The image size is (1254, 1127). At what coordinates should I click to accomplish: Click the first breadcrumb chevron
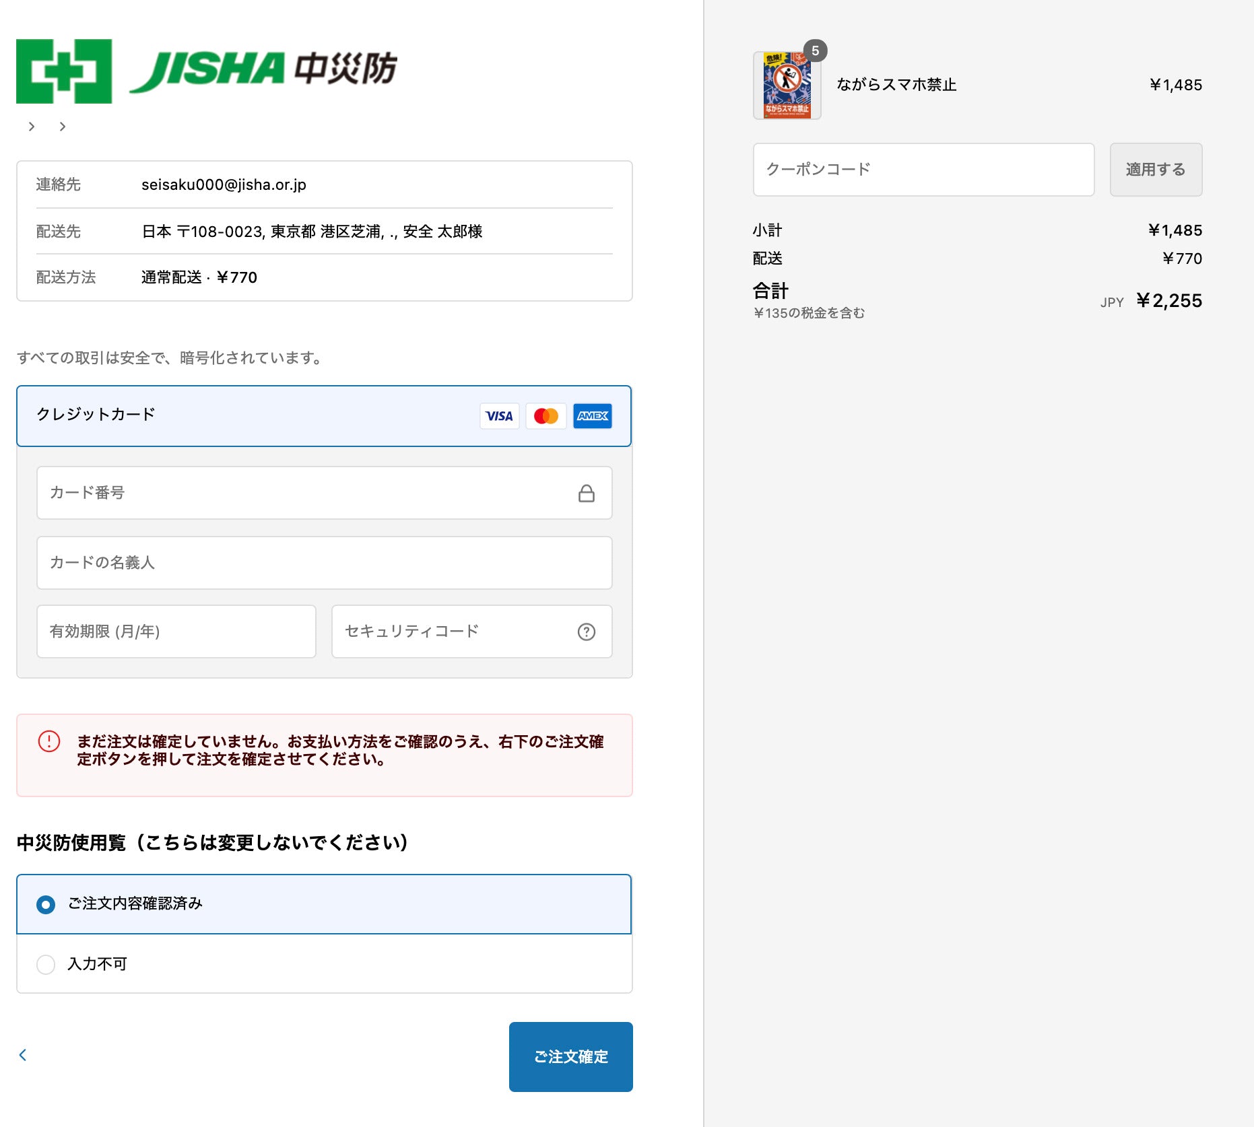pos(32,127)
